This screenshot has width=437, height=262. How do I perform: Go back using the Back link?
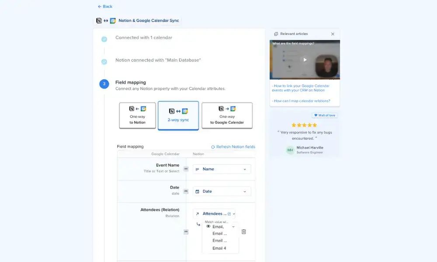pos(105,7)
